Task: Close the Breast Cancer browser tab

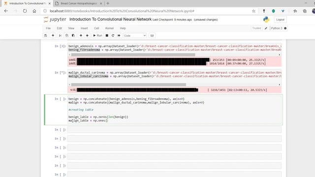Action: tap(101, 3)
